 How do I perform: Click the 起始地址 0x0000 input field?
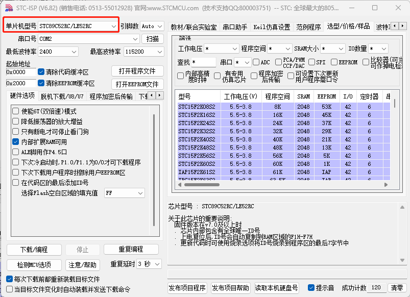[x=20, y=72]
